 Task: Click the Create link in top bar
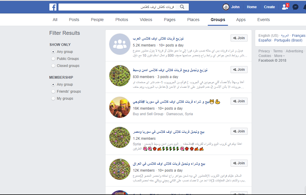tap(269, 7)
